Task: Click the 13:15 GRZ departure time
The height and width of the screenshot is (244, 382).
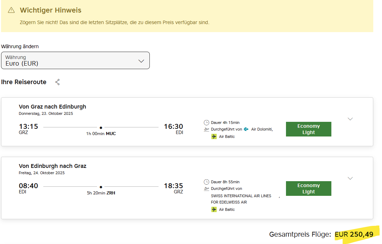Action: pyautogui.click(x=28, y=126)
